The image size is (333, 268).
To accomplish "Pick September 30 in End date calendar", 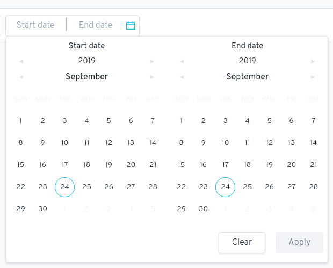I will pyautogui.click(x=204, y=209).
